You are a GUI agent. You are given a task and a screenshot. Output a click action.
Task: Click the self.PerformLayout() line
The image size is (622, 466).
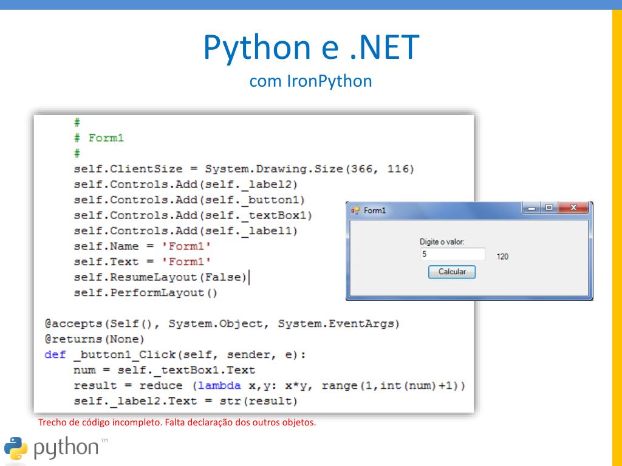(x=146, y=293)
